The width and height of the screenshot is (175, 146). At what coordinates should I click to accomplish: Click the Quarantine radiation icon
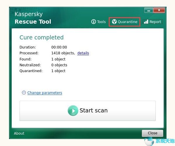114,22
